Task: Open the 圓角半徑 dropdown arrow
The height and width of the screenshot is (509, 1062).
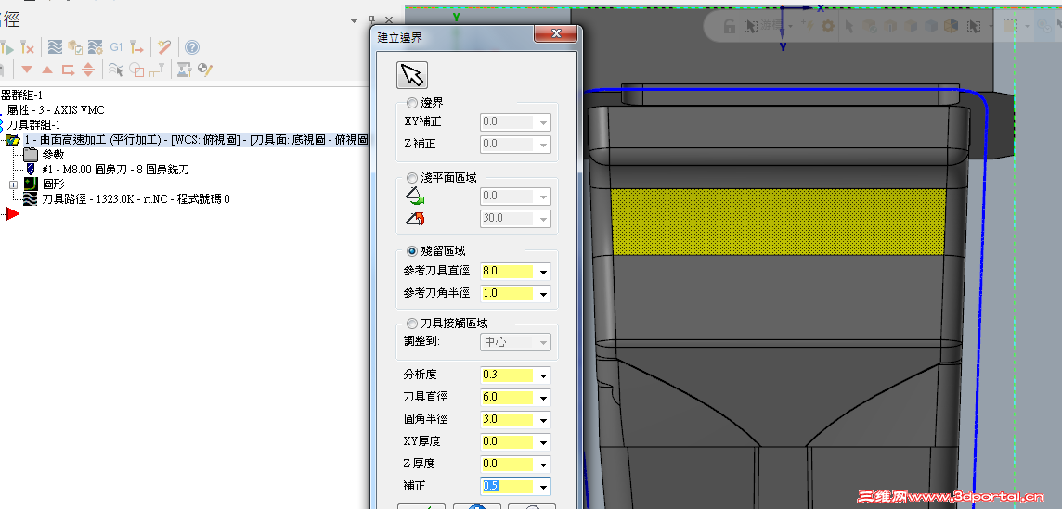Action: [543, 420]
